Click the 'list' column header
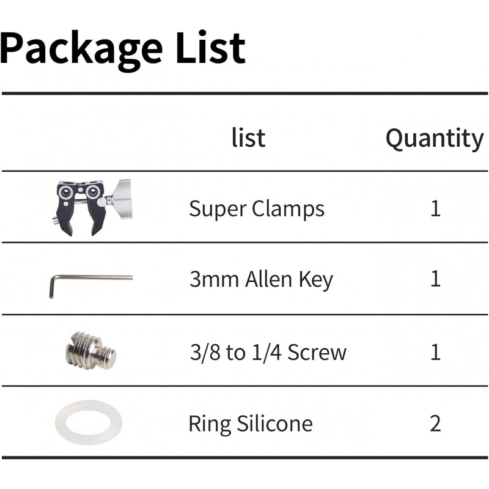Viewport: 489px width, 489px height. click(x=249, y=138)
